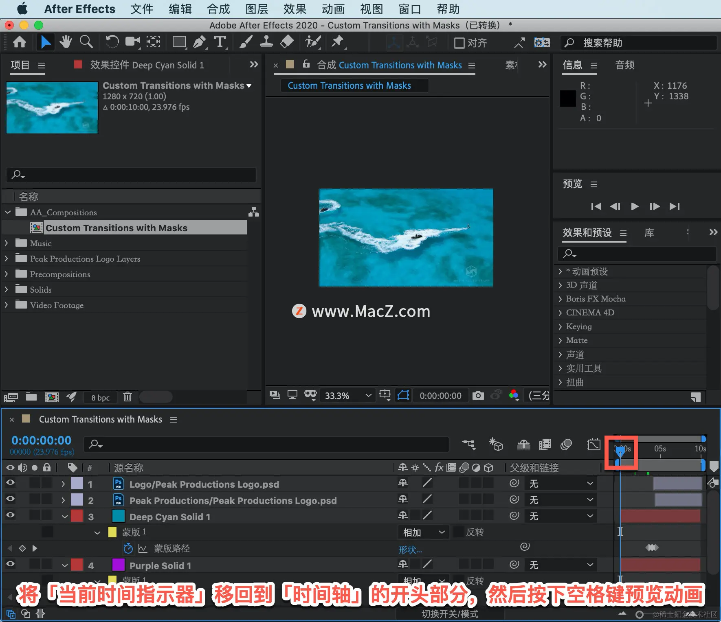Open the 相加 mask mode dropdown
The image size is (721, 622).
click(x=423, y=532)
